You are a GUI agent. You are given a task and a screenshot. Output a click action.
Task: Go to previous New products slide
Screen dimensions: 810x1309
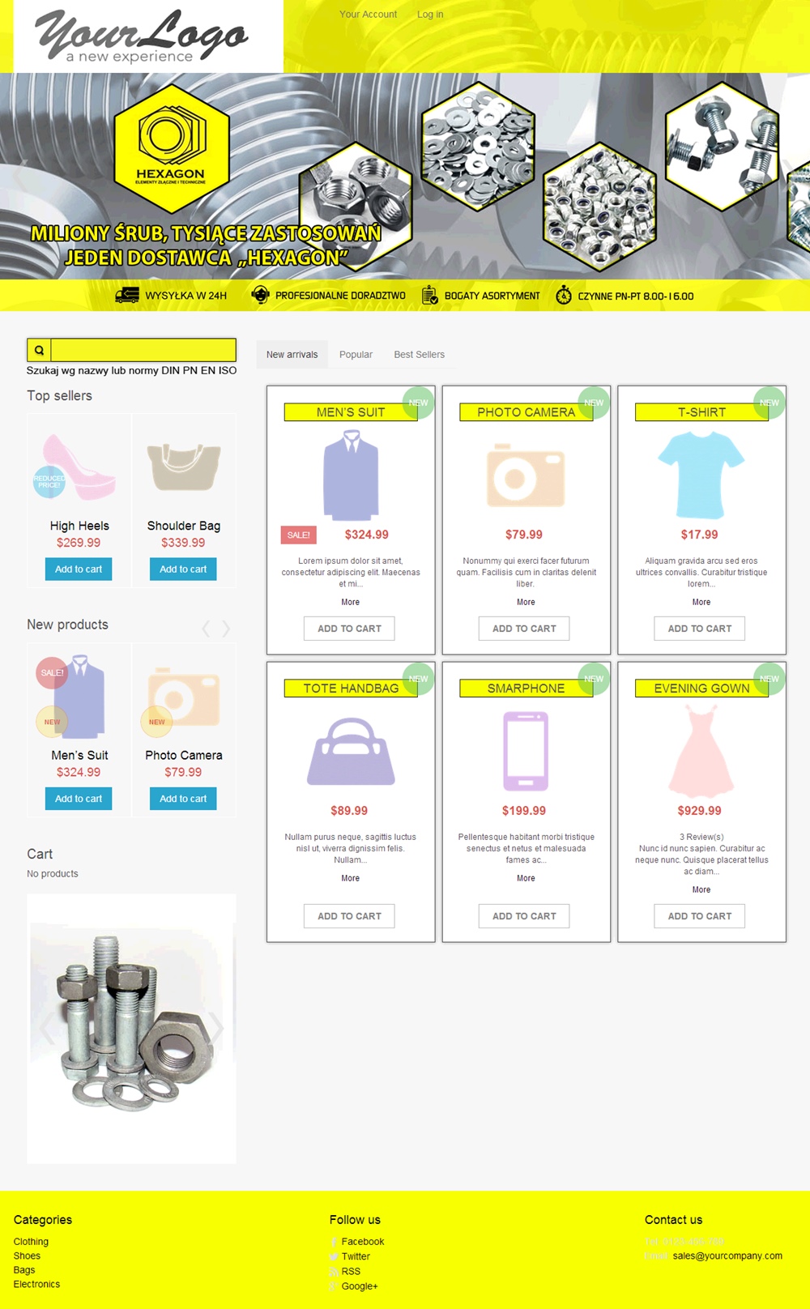tap(206, 629)
